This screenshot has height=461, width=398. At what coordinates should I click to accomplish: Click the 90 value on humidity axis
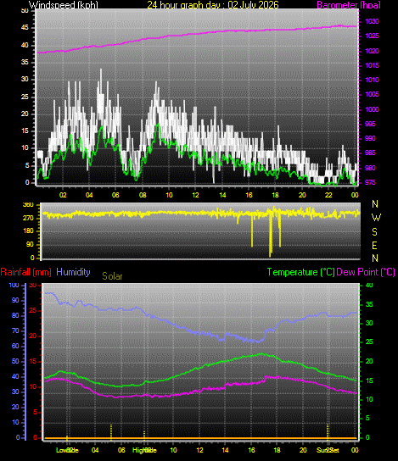15,300
